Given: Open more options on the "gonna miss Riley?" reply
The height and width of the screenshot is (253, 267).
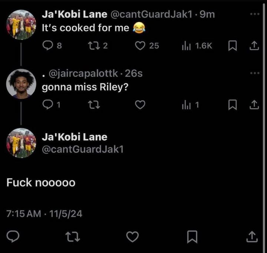Looking at the screenshot, I should (x=254, y=73).
